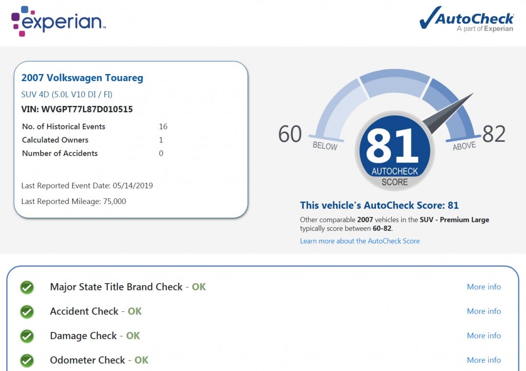Click the ABOVE gauge label
526x371 pixels.
point(464,146)
